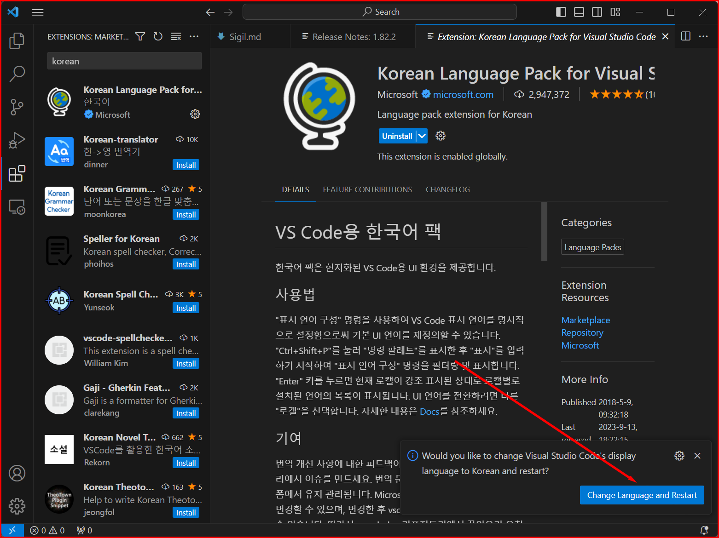Switch to Release Notes: 1.82.2 tab
The width and height of the screenshot is (719, 538).
click(353, 37)
